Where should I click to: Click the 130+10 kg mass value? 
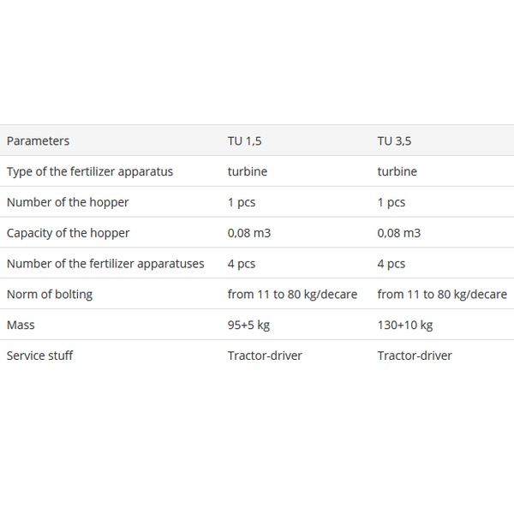(405, 325)
